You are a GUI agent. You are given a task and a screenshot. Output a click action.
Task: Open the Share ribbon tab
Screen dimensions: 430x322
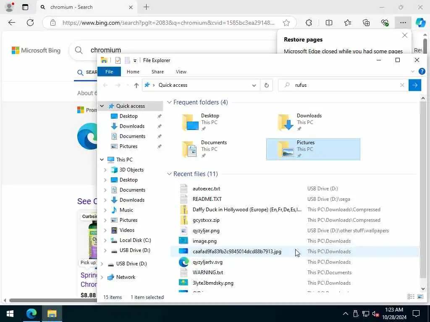point(158,72)
